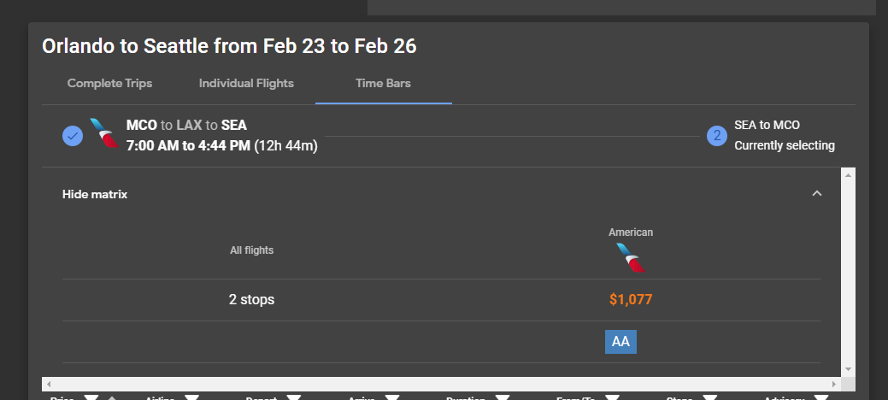Click the American Airlines logo in the matrix header
This screenshot has width=888, height=400.
coord(631,257)
